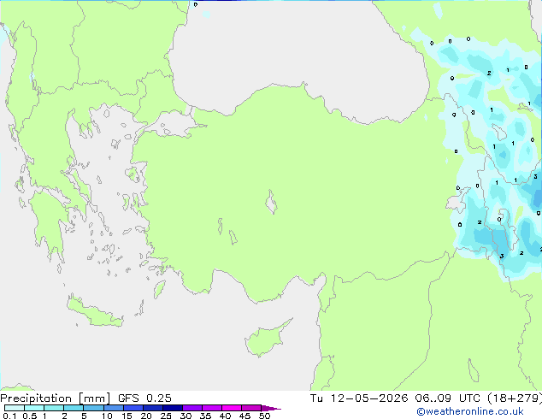Screen dimensions: 542x419
Task: Click the "10" legend scale value
Action: click(107, 416)
